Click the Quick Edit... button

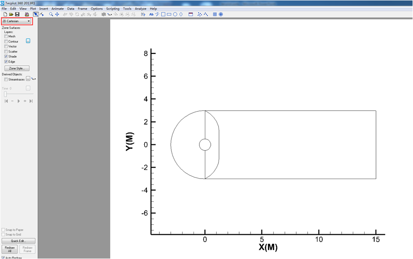18,241
